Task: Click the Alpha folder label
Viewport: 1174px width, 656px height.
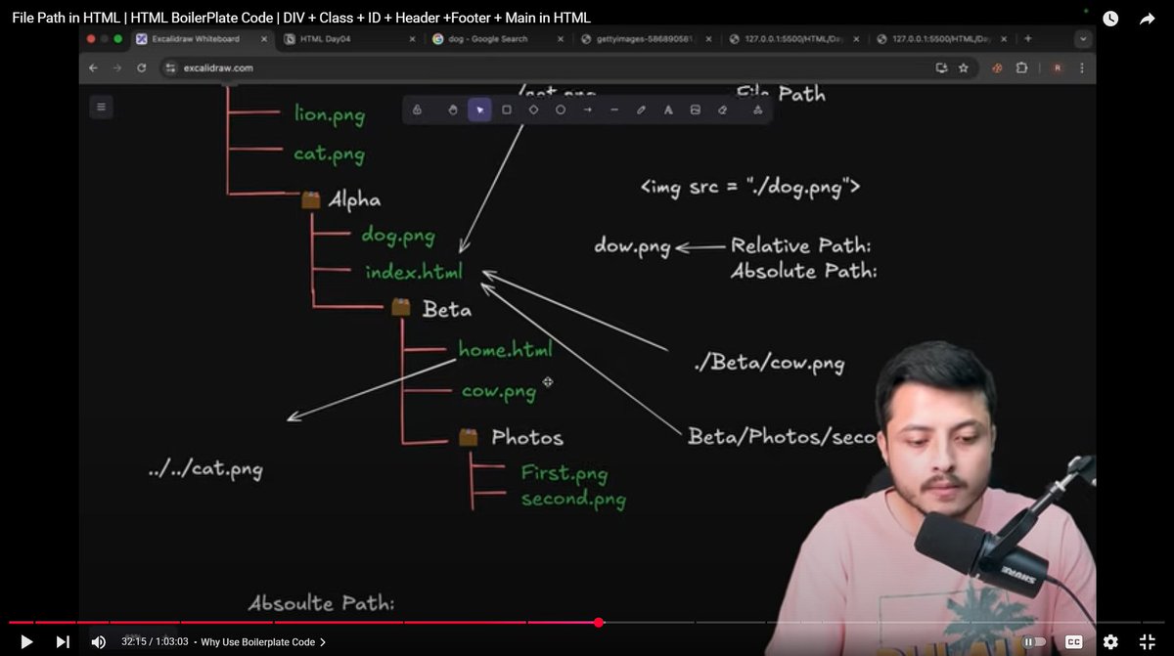Action: (354, 200)
